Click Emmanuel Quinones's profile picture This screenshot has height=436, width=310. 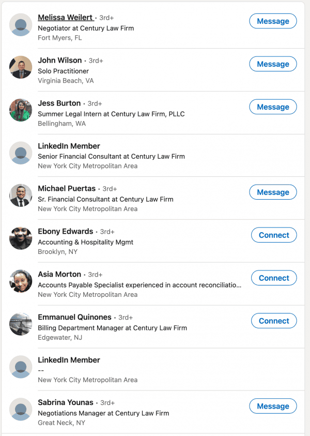point(21,324)
